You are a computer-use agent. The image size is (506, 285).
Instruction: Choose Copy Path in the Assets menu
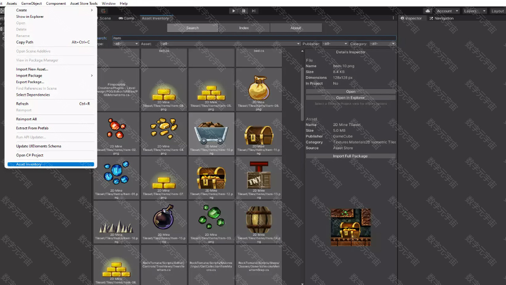51,42
